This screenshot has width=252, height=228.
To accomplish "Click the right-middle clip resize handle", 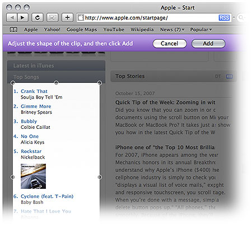I will coord(100,177).
